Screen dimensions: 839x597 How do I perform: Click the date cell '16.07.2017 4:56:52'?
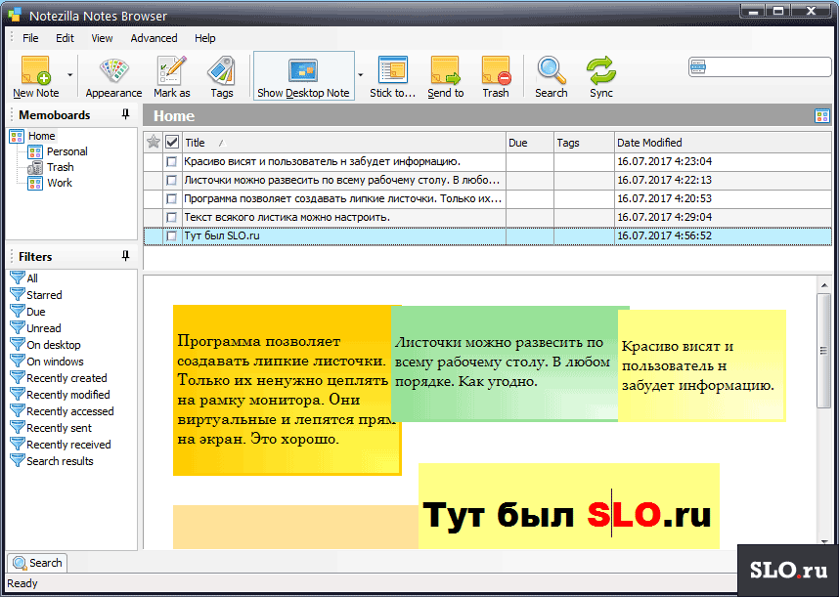[x=664, y=235]
